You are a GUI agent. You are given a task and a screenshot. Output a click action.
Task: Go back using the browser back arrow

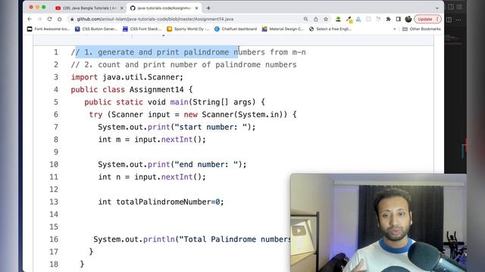(x=30, y=19)
